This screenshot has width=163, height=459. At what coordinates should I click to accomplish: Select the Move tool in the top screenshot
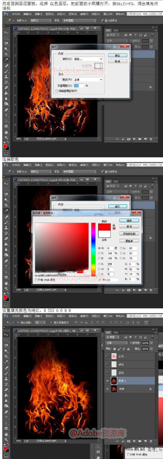coord(6,33)
